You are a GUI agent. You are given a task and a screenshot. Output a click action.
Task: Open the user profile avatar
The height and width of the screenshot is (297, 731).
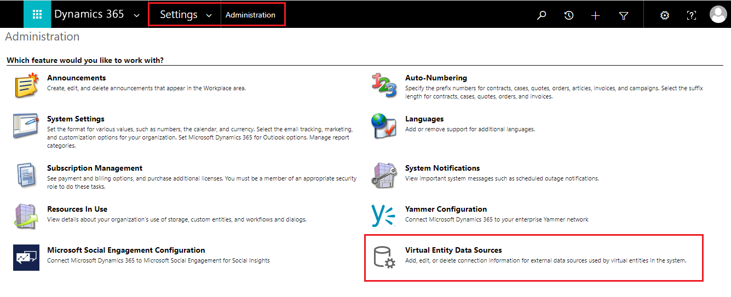click(718, 15)
